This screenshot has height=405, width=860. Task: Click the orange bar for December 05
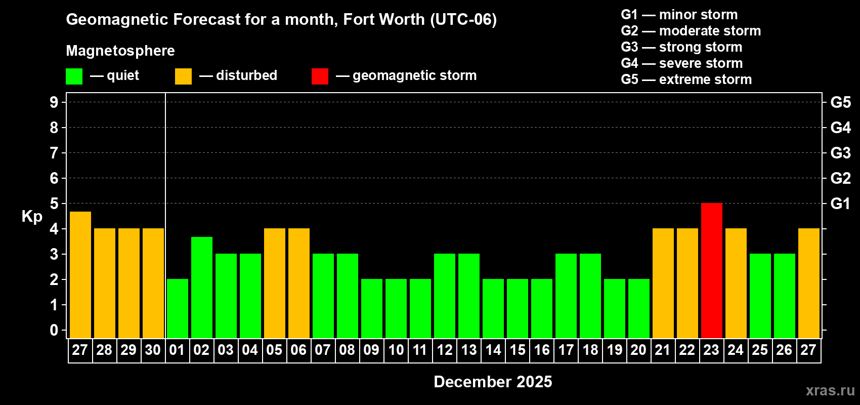(274, 283)
